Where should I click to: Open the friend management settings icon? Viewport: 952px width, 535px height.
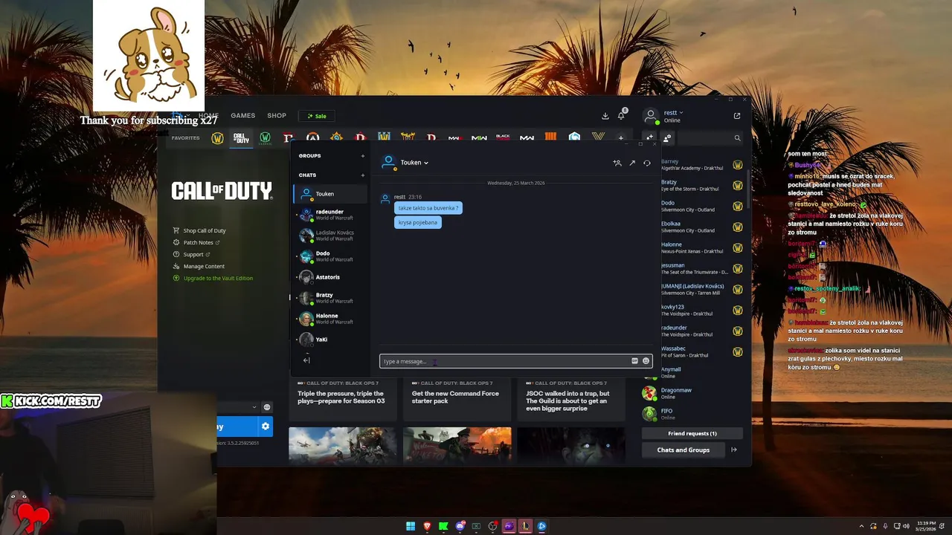click(667, 138)
